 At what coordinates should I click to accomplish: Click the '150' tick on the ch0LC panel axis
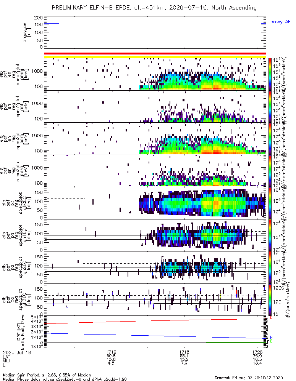39,192
